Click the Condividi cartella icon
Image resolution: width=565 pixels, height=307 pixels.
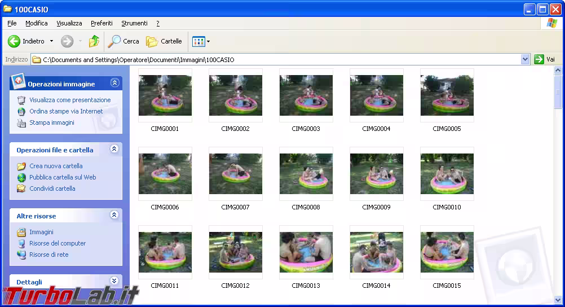pyautogui.click(x=21, y=188)
